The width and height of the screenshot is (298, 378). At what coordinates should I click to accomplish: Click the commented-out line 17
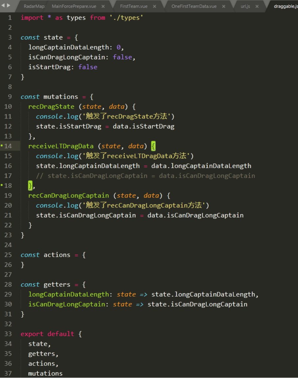146,176
